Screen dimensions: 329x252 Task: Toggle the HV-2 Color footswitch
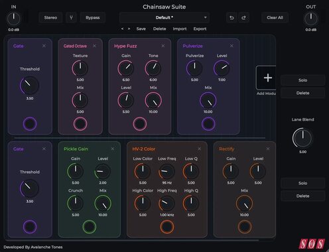pyautogui.click(x=167, y=227)
